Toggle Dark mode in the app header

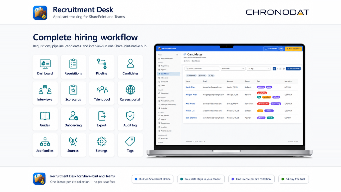click(271, 49)
